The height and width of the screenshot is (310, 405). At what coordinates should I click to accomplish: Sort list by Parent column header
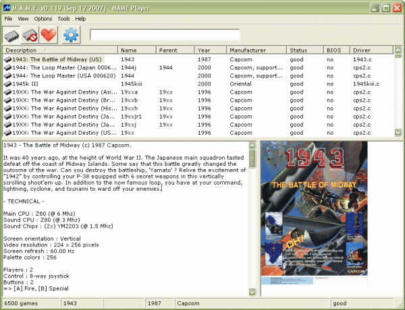[175, 50]
